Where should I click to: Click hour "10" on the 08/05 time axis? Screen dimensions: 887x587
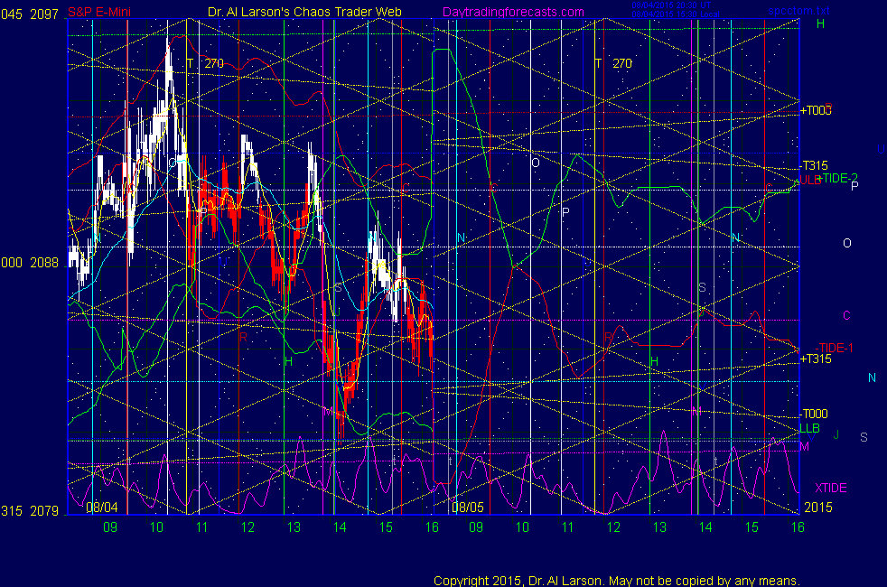[522, 527]
